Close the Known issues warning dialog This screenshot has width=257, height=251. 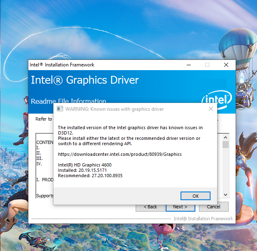coord(211,109)
